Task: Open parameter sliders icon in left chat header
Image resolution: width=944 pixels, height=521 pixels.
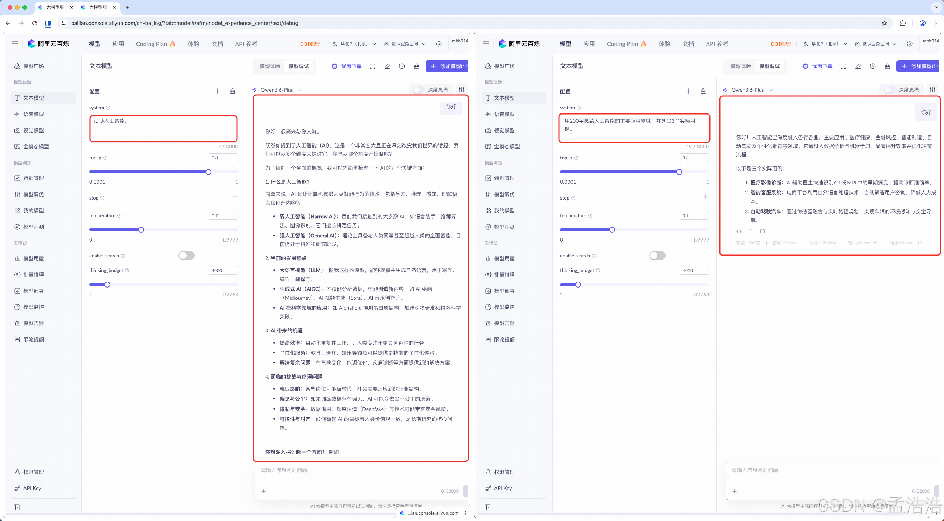Action: tap(462, 89)
